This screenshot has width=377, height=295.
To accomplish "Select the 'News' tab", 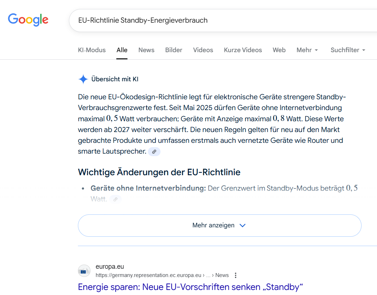I will pos(146,50).
